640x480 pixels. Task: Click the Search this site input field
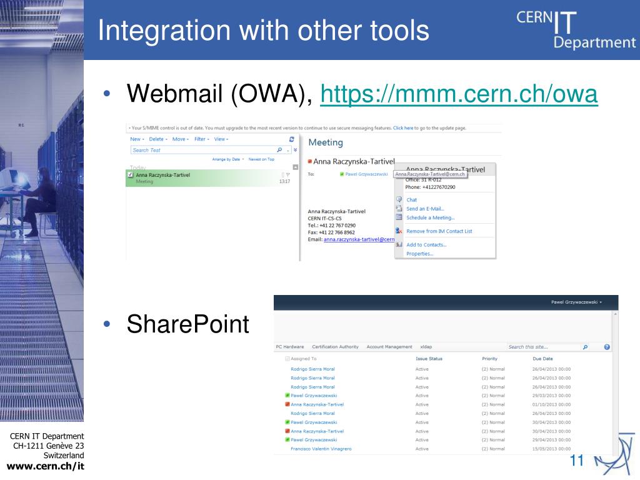pos(543,347)
